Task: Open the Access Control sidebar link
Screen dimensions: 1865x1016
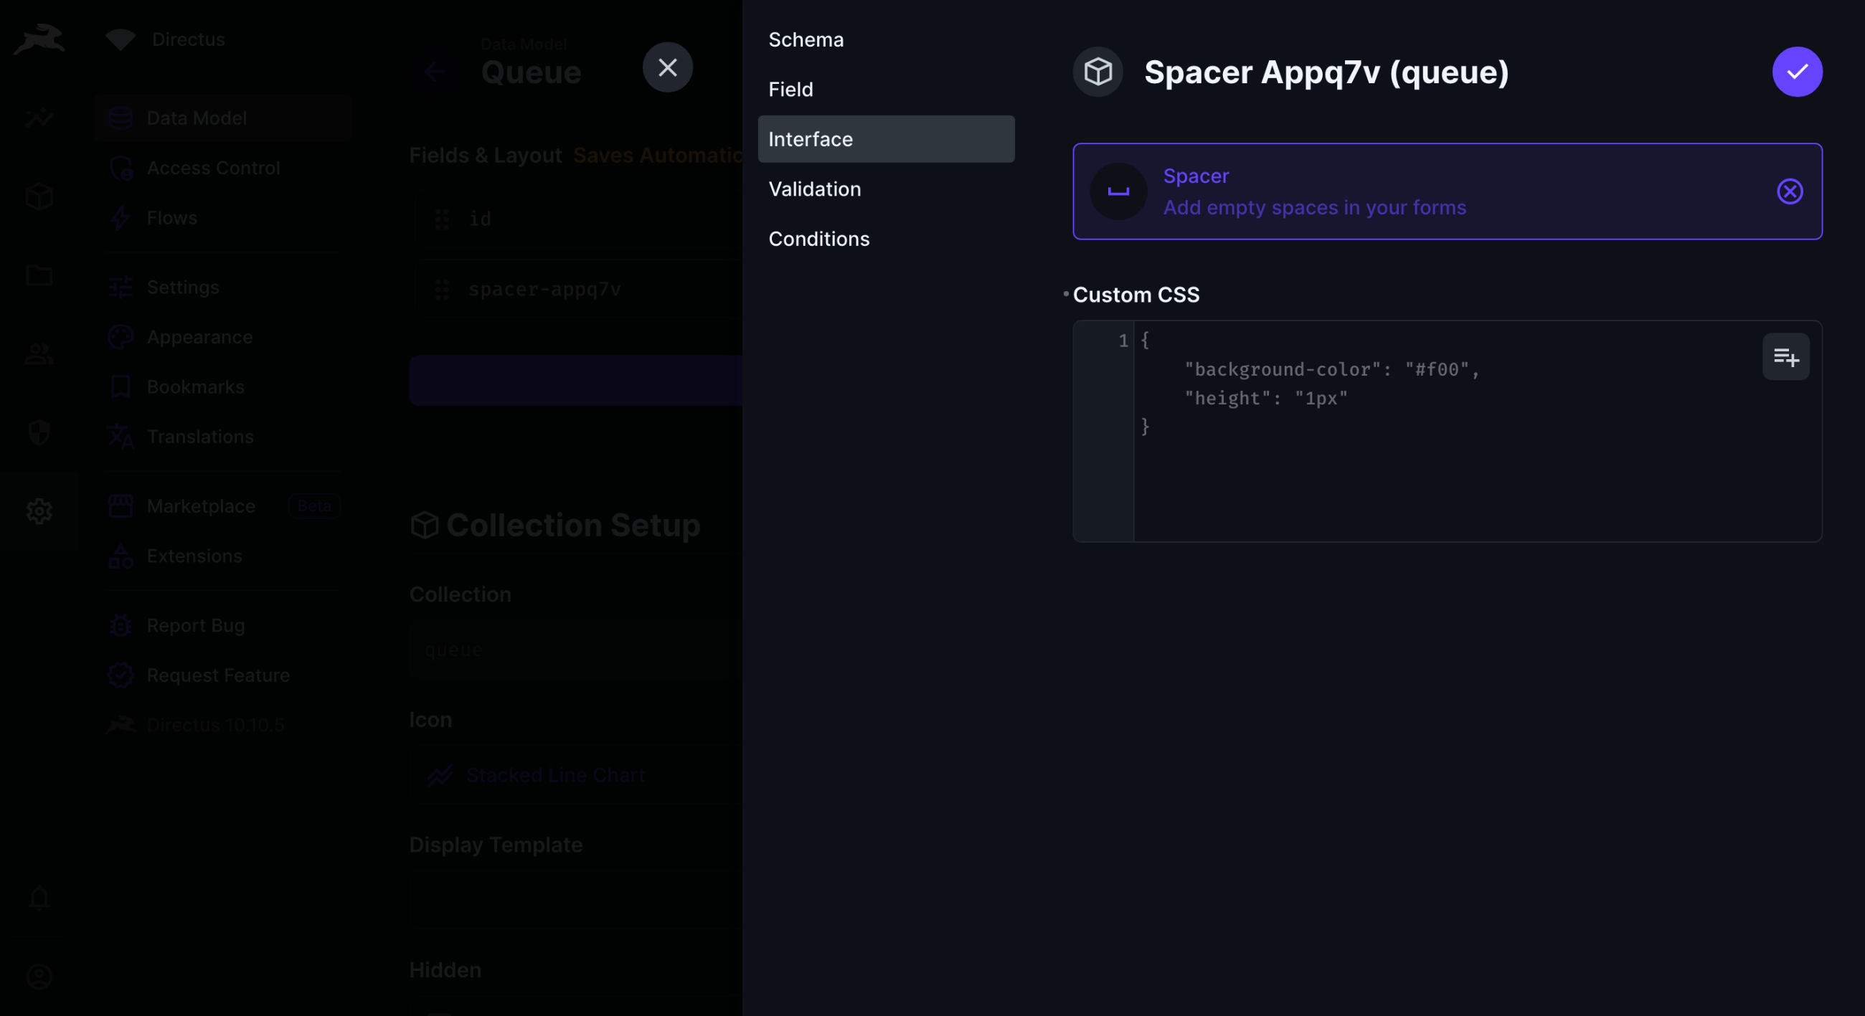Action: (x=213, y=168)
